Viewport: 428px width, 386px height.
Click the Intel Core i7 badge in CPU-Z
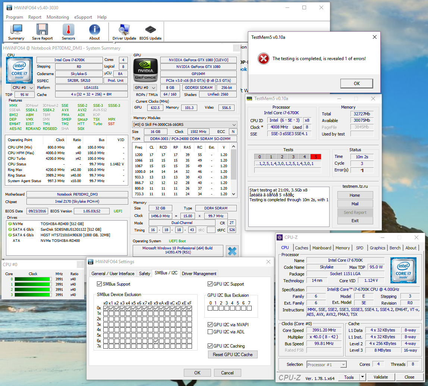pyautogui.click(x=403, y=270)
